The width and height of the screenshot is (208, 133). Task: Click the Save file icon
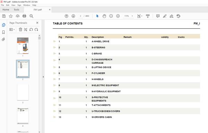pyautogui.click(x=4, y=16)
